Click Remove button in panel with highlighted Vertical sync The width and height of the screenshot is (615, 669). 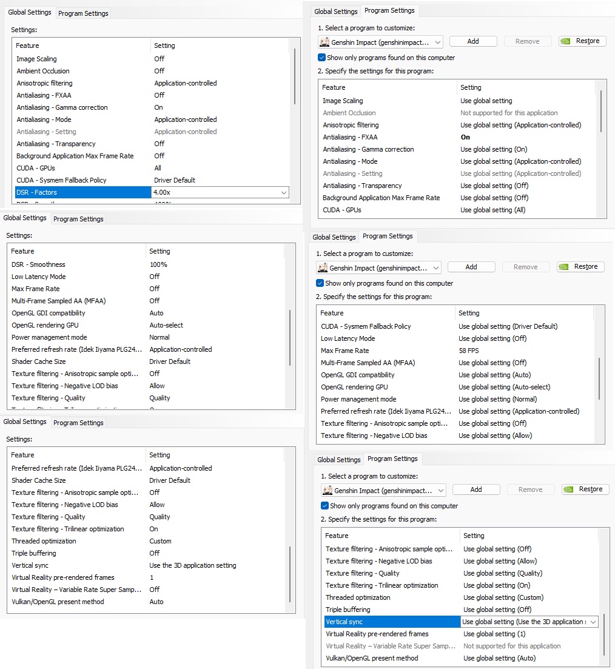530,489
